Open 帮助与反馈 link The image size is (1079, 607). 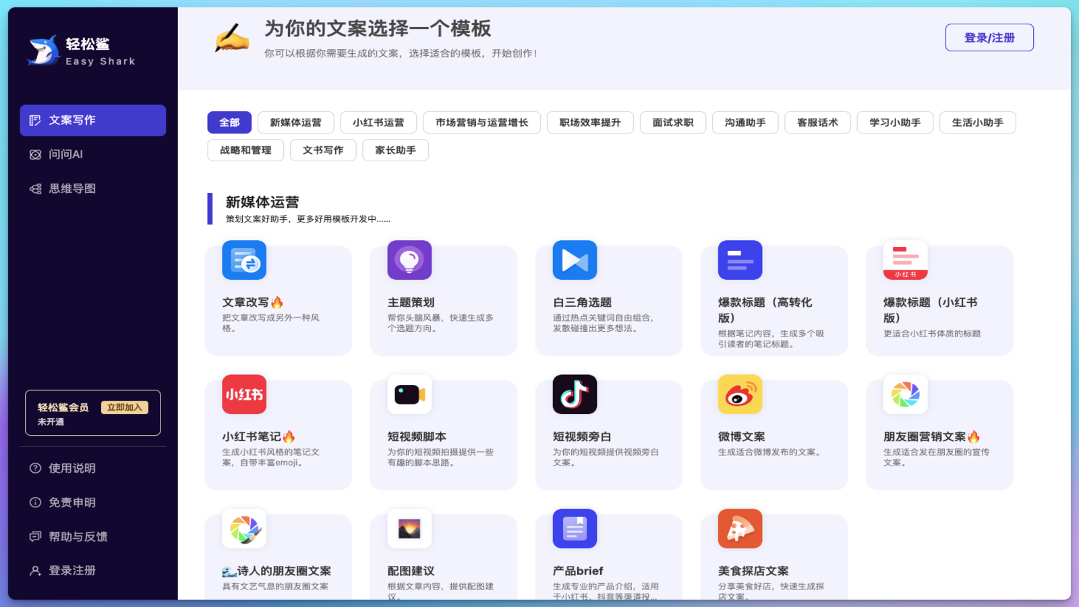78,537
